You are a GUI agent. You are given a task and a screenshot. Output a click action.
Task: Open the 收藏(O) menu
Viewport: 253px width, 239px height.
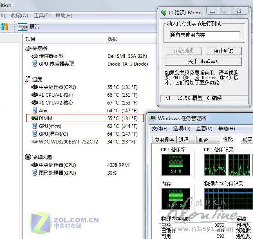click(x=20, y=16)
